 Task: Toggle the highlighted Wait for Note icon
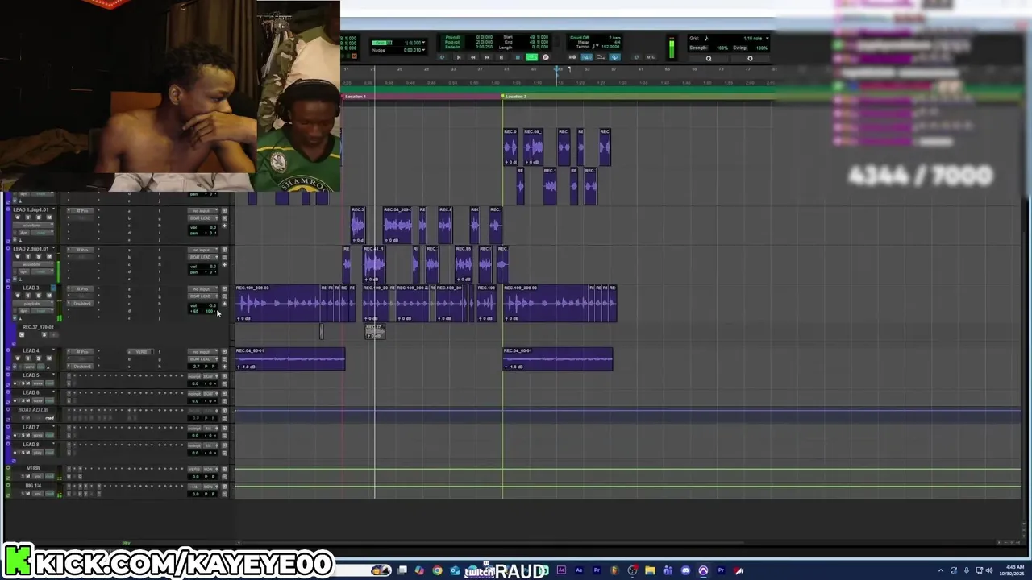(x=587, y=57)
